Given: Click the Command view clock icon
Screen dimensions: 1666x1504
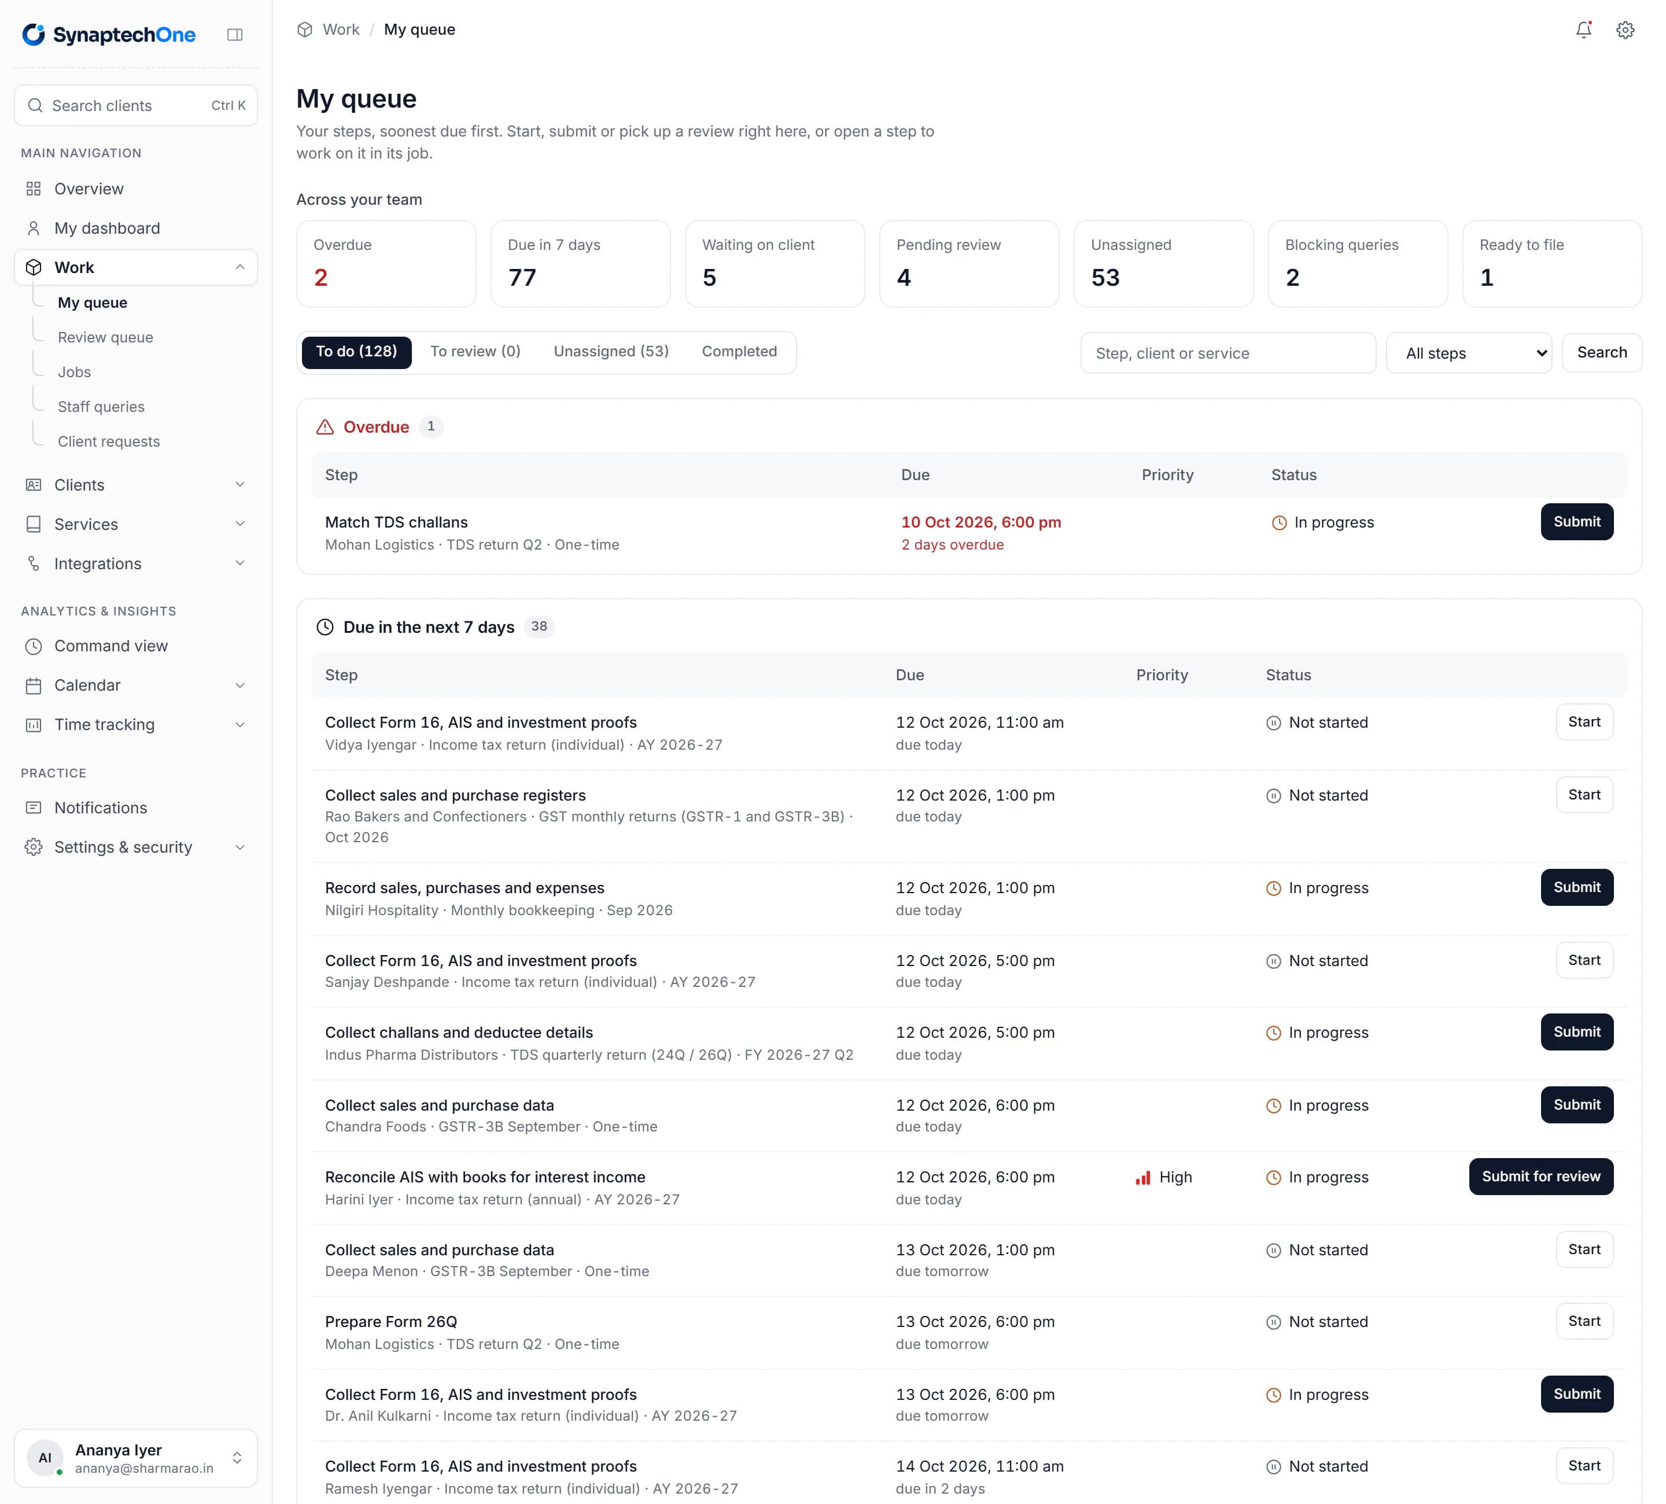Looking at the screenshot, I should tap(33, 646).
